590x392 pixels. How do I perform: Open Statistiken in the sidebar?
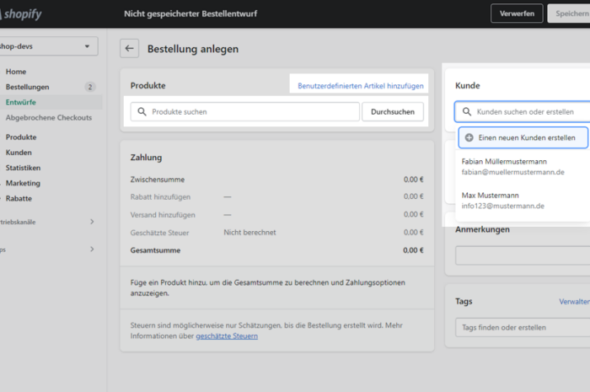click(23, 168)
